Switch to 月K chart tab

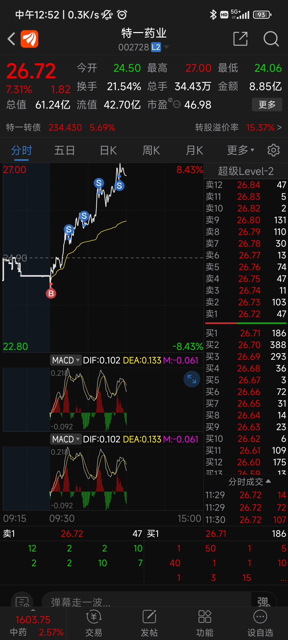coord(195,151)
